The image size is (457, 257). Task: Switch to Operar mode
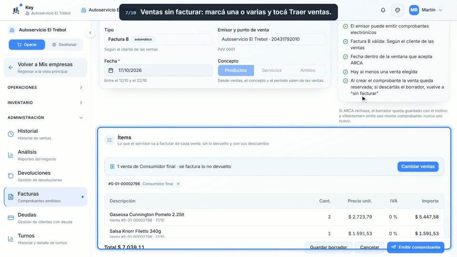click(x=27, y=45)
